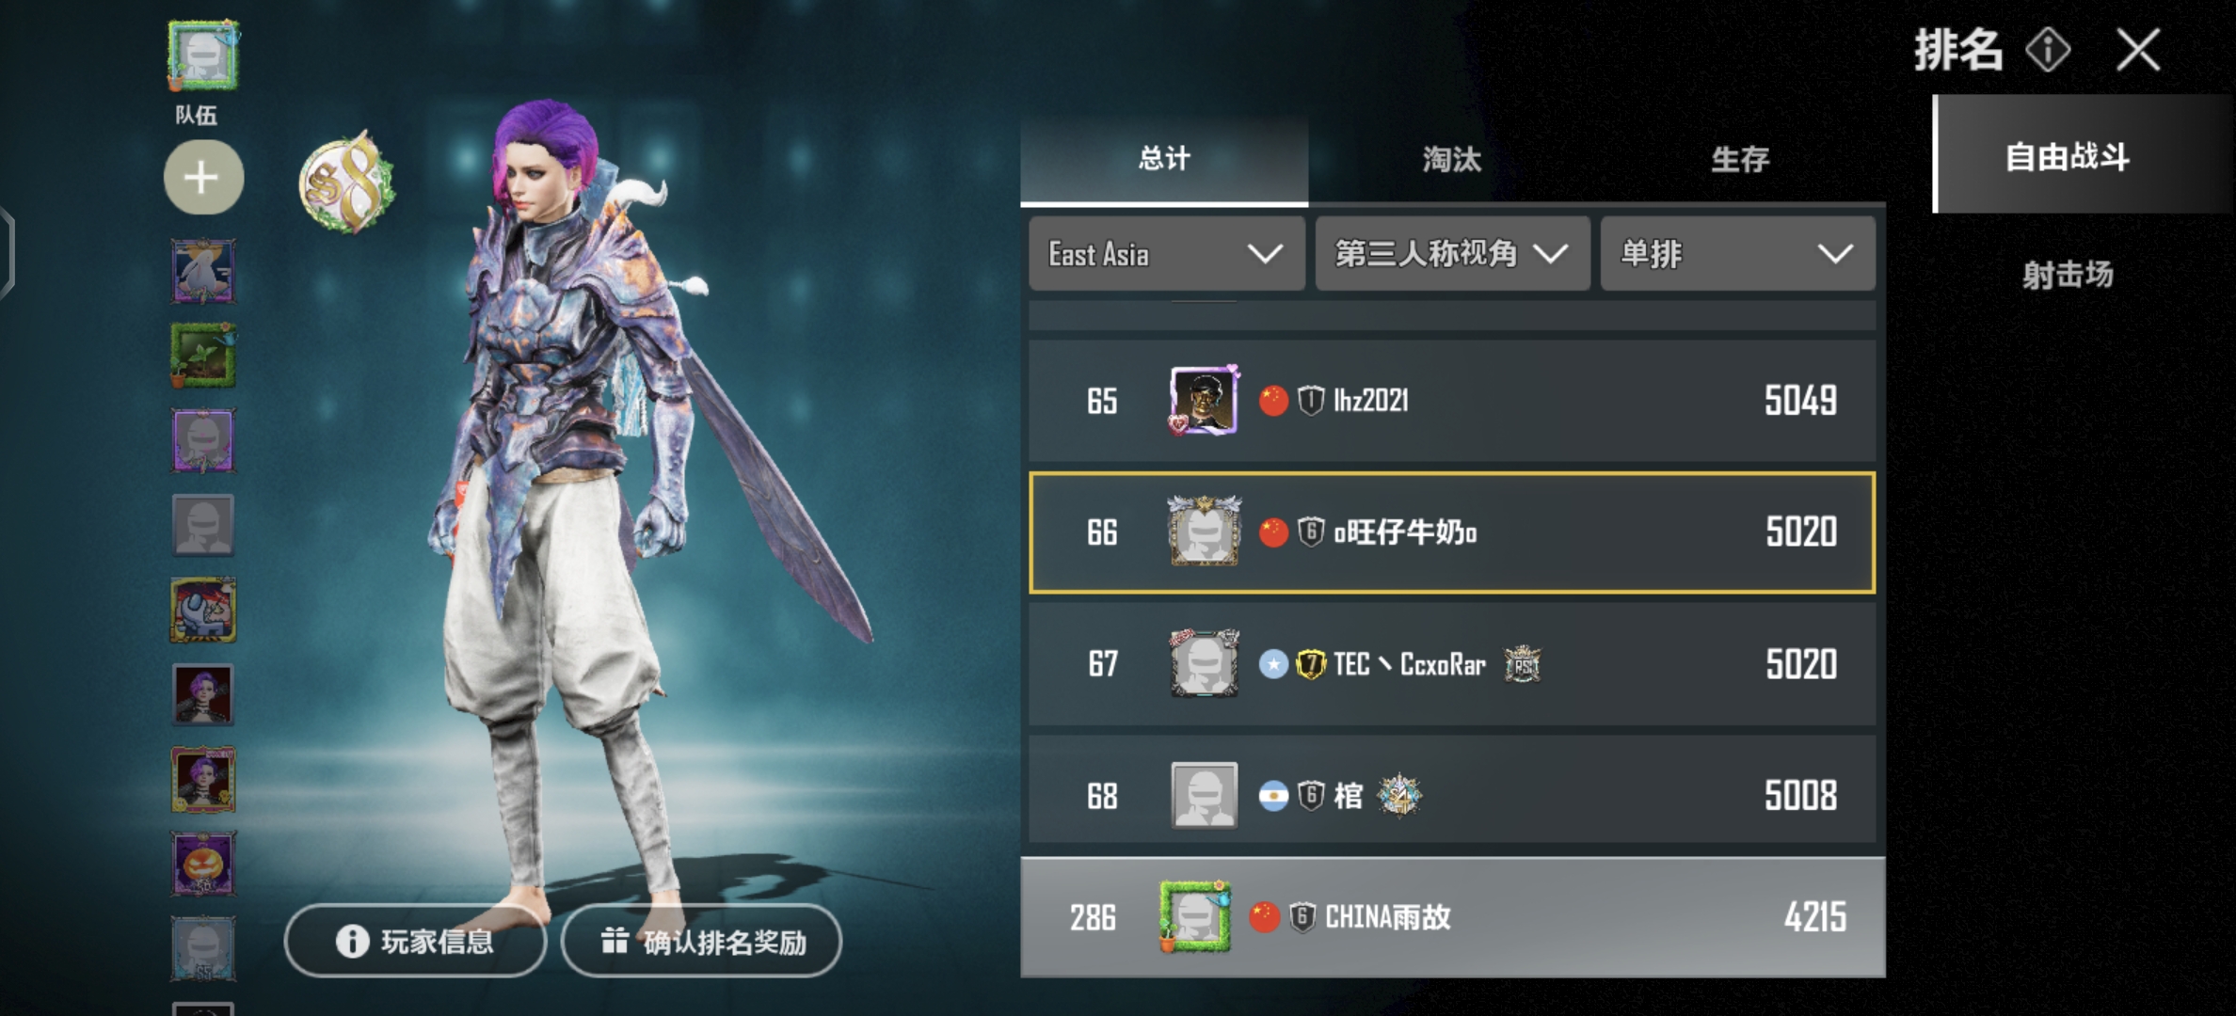
Task: Select the green plant avatar frame
Action: pyautogui.click(x=203, y=355)
